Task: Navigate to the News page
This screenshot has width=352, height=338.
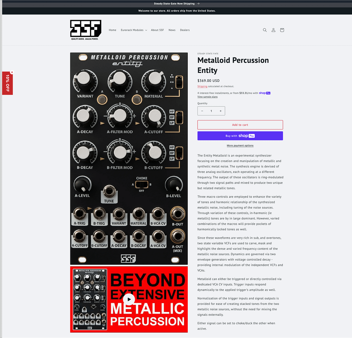Action: pos(172,30)
